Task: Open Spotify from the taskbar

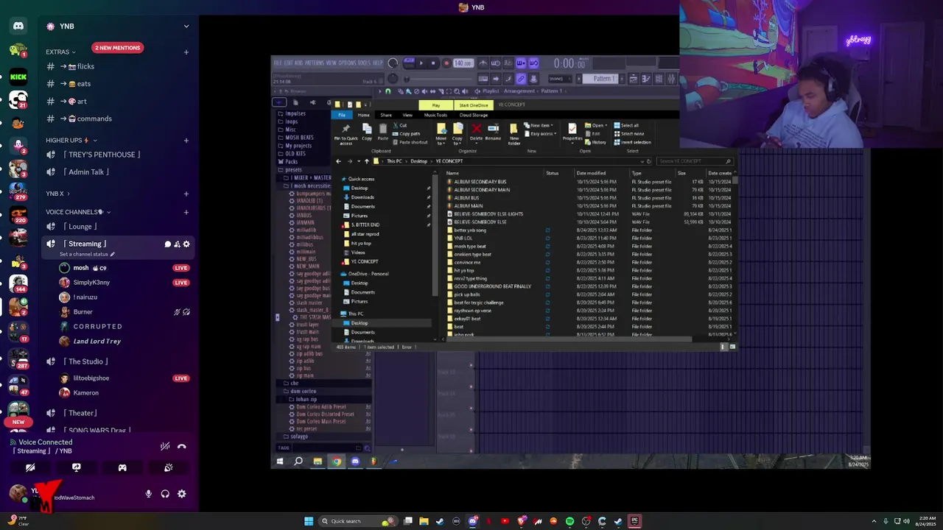Action: point(569,521)
